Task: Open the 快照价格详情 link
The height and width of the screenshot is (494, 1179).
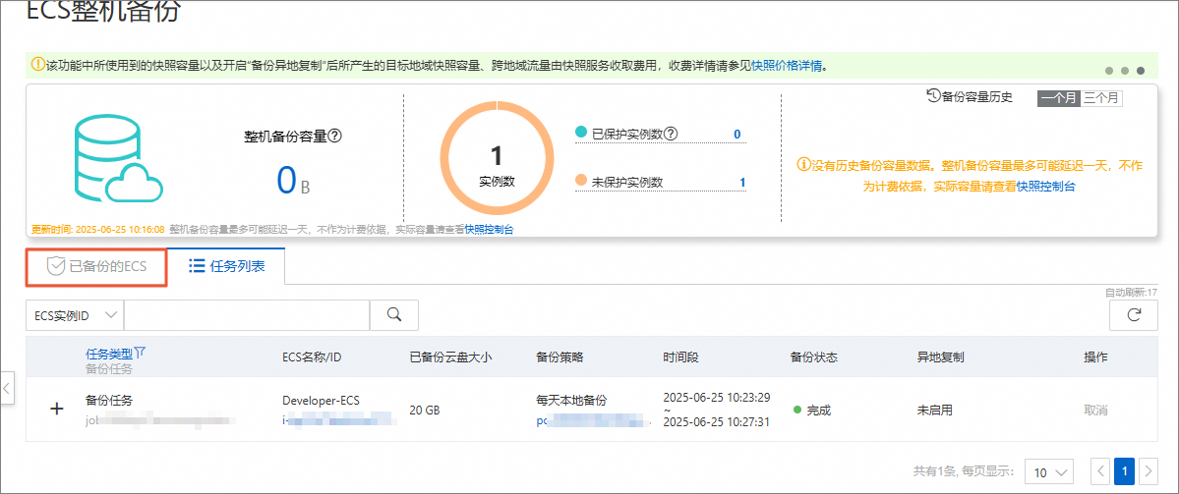Action: click(x=787, y=66)
